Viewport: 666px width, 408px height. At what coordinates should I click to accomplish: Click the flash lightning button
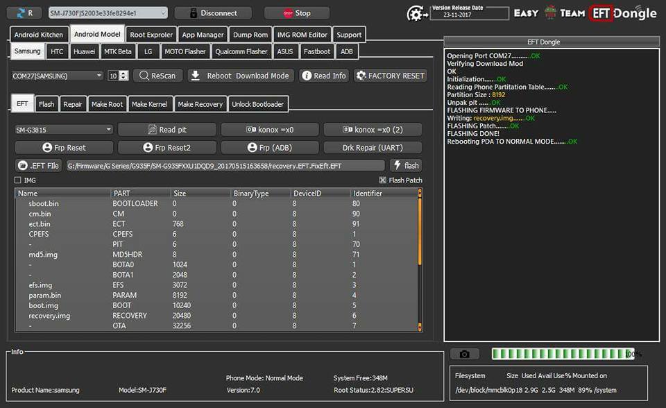(406, 165)
